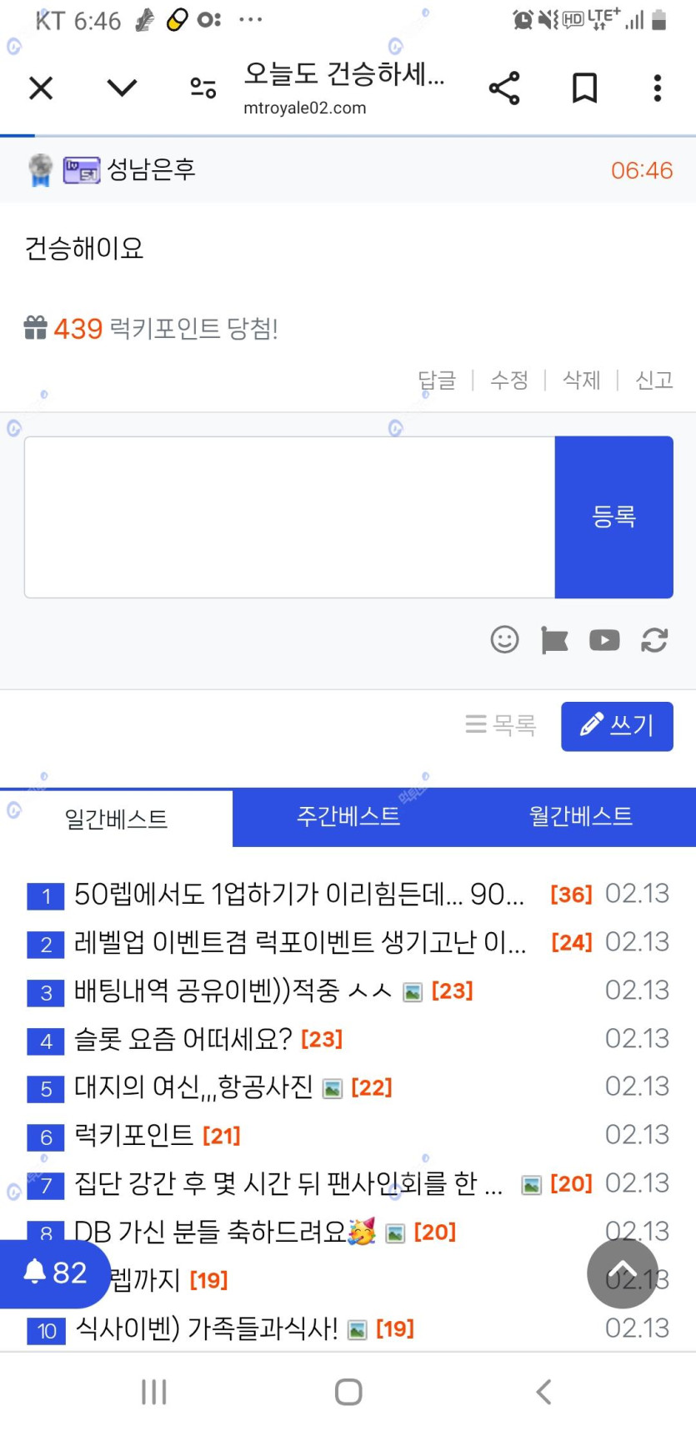Switch to the 월간베스트 tab

click(x=581, y=816)
